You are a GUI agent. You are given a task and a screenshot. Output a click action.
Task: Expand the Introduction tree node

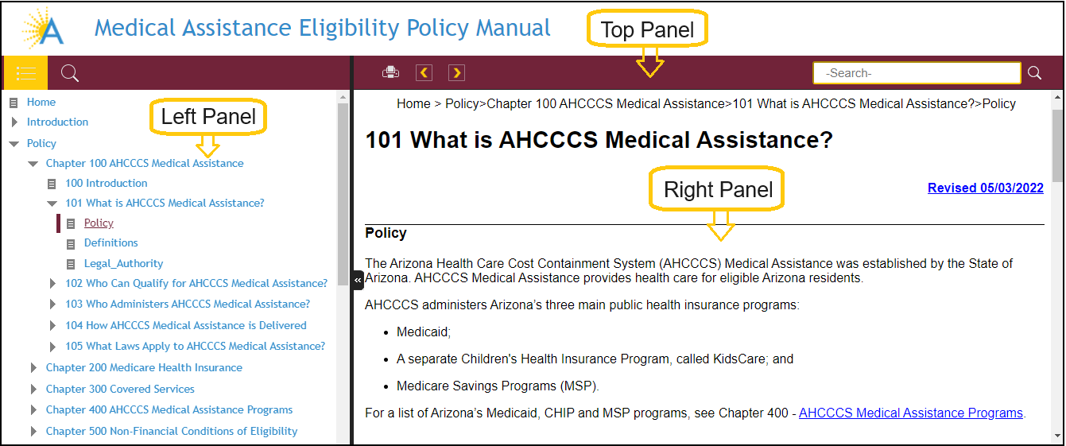pos(14,122)
